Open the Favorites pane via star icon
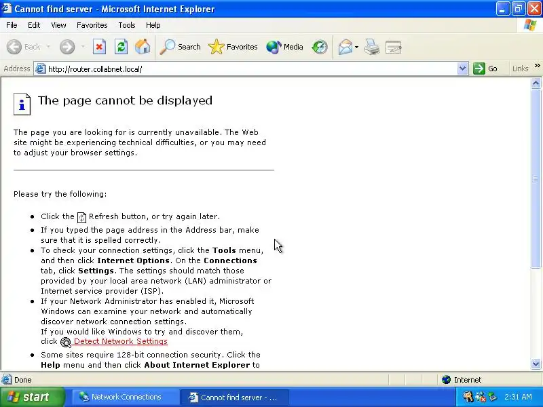The height and width of the screenshot is (407, 543). pos(233,47)
